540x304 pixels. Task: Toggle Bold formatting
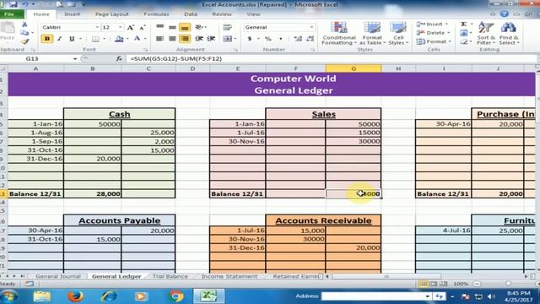47,39
